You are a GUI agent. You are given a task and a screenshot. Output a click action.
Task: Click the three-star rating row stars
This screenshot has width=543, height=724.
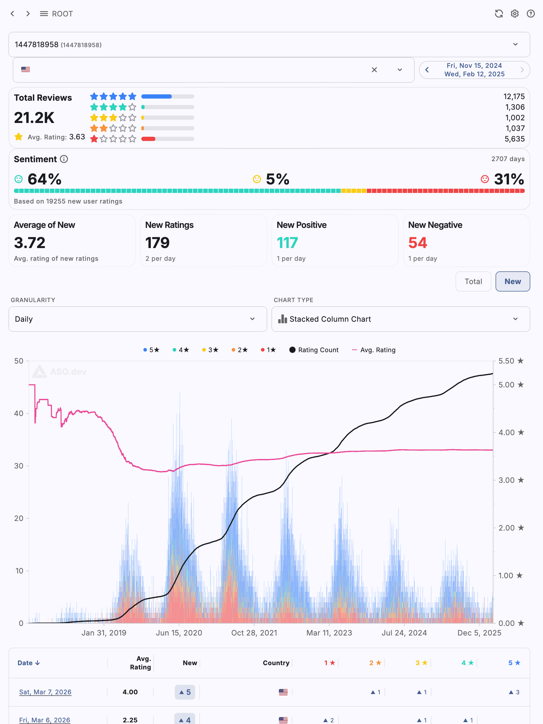pos(113,117)
